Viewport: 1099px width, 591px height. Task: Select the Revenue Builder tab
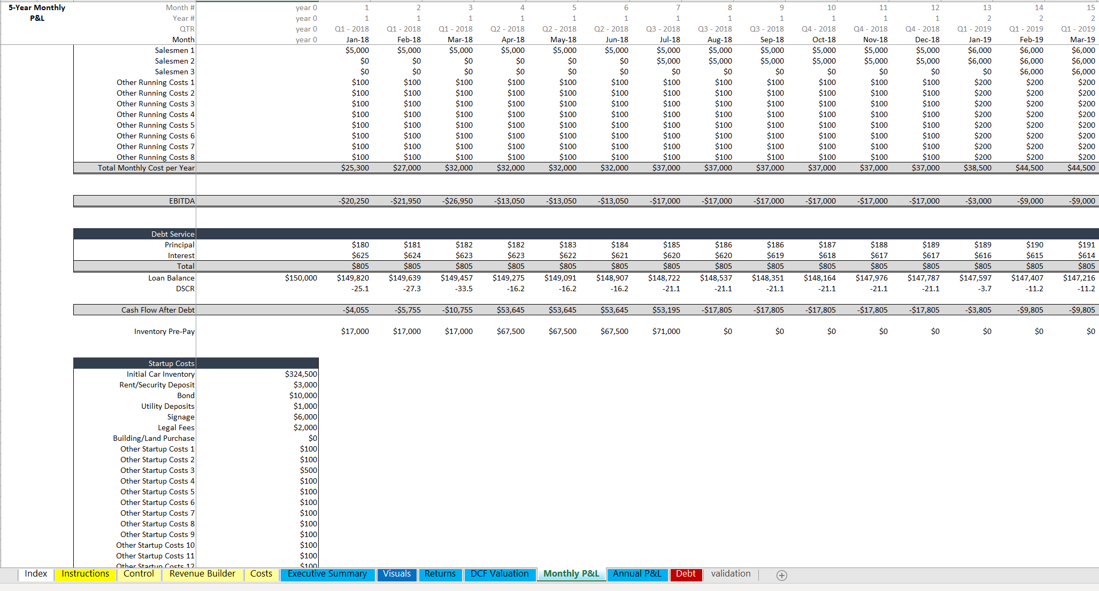pos(202,574)
